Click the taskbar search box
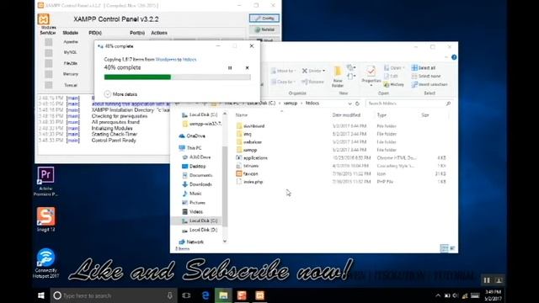 click(114, 295)
